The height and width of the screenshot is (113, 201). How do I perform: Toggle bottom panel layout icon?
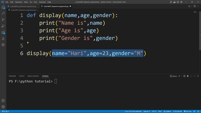coord(174,2)
